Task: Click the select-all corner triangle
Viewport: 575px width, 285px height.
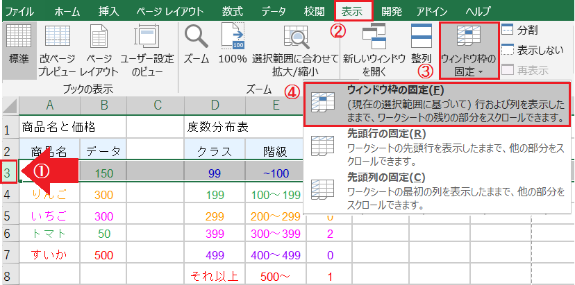Action: point(10,105)
